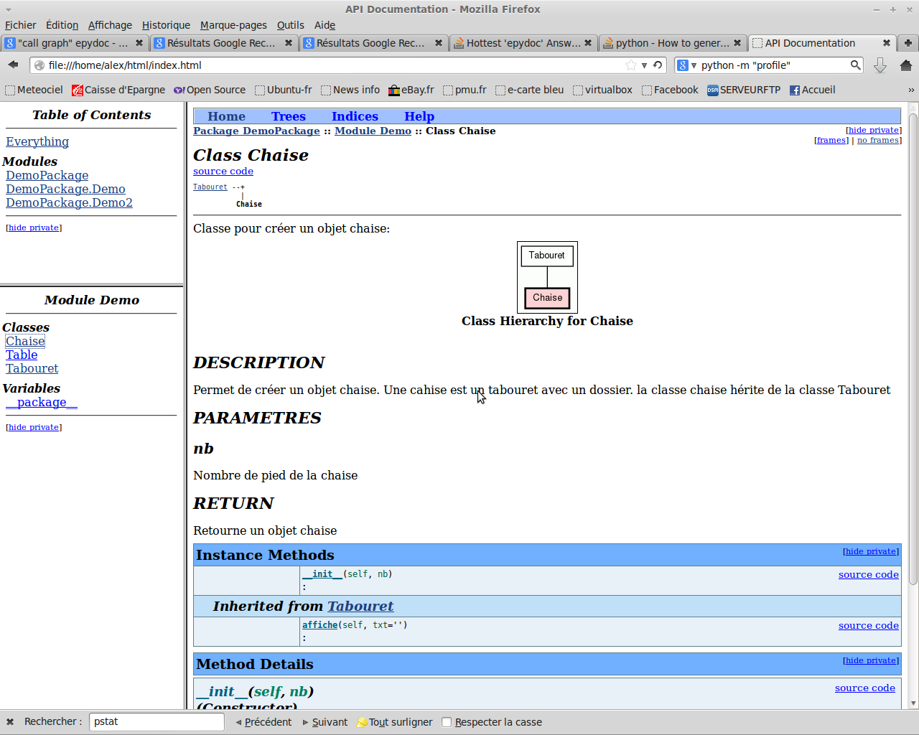The image size is (919, 735).
Task: Enable Respecter la casse checkbox
Action: pyautogui.click(x=447, y=722)
